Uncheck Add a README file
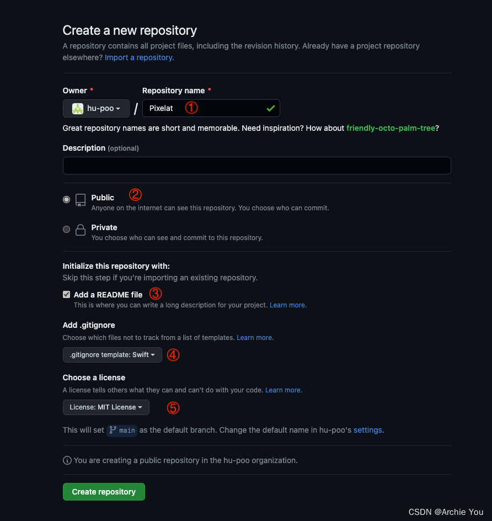Image resolution: width=492 pixels, height=521 pixels. point(66,294)
